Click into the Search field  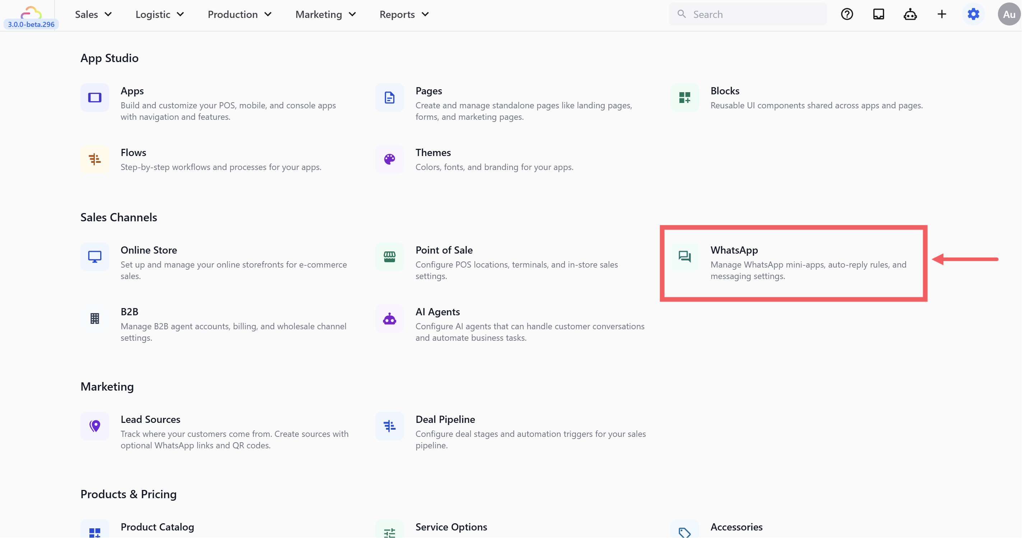coord(754,15)
